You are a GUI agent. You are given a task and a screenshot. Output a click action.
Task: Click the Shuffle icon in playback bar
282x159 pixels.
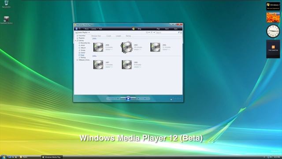(x=109, y=98)
